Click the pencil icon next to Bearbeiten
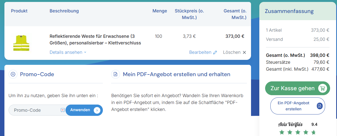The image size is (337, 136). click(215, 52)
